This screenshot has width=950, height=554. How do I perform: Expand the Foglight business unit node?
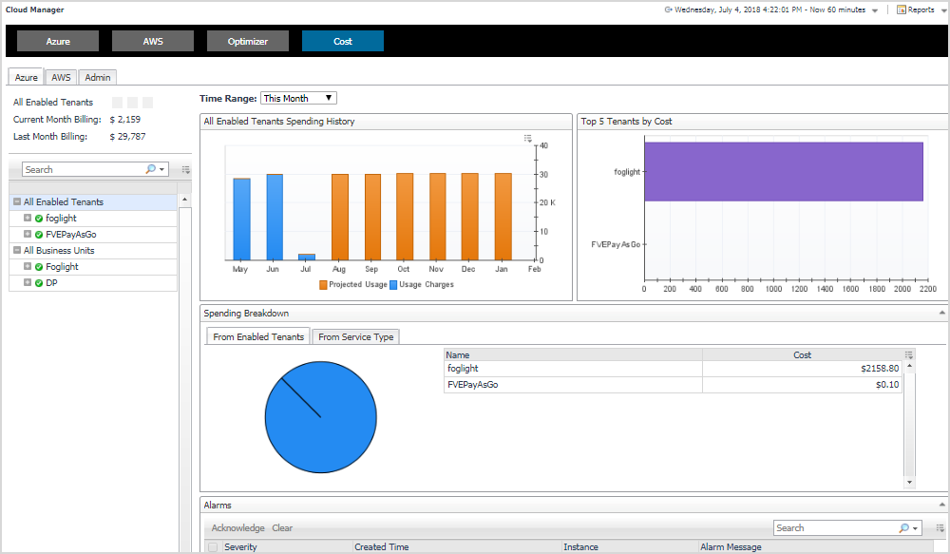[28, 266]
